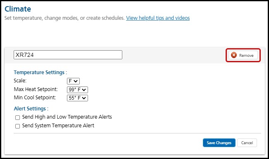Click the Send High and Low Temperature Alerts label
269x159 pixels.
pyautogui.click(x=67, y=117)
